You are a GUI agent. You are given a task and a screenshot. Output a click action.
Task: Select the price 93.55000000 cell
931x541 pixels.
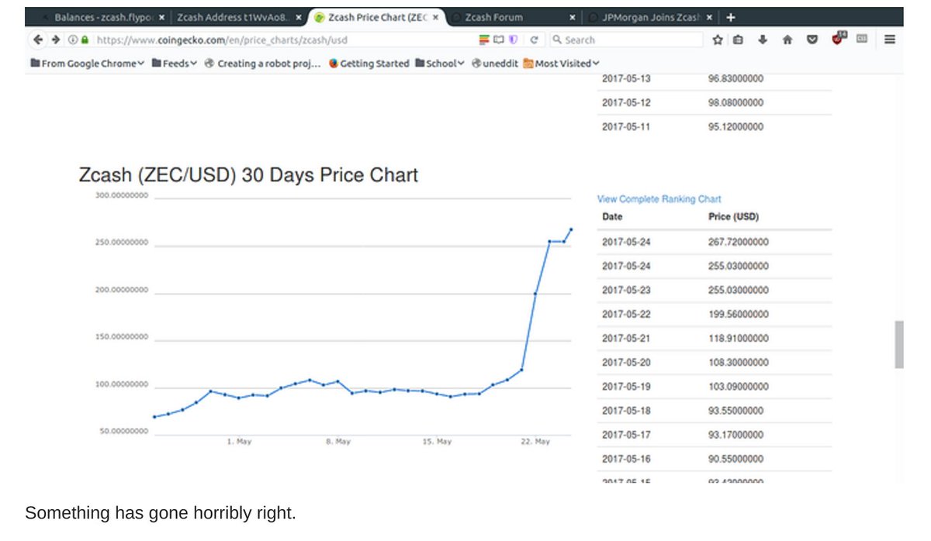tap(735, 410)
